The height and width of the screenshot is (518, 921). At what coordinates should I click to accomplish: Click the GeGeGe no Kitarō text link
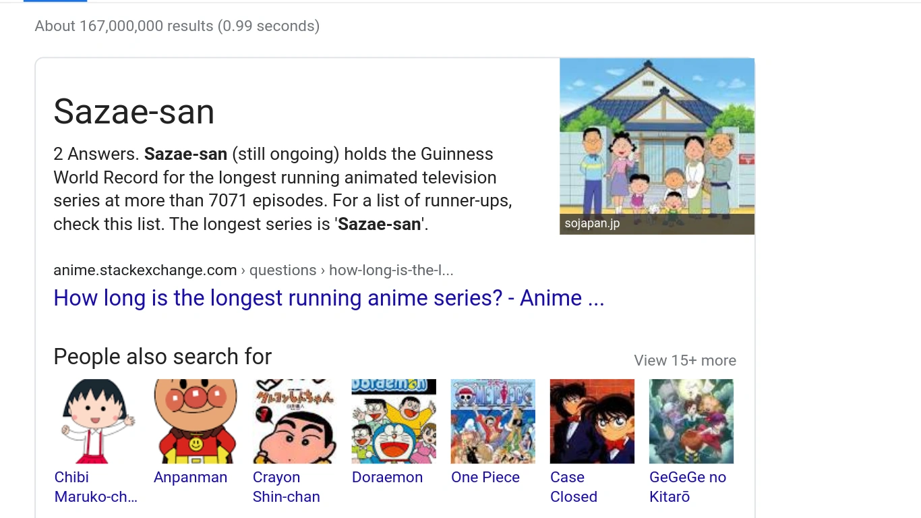point(687,487)
